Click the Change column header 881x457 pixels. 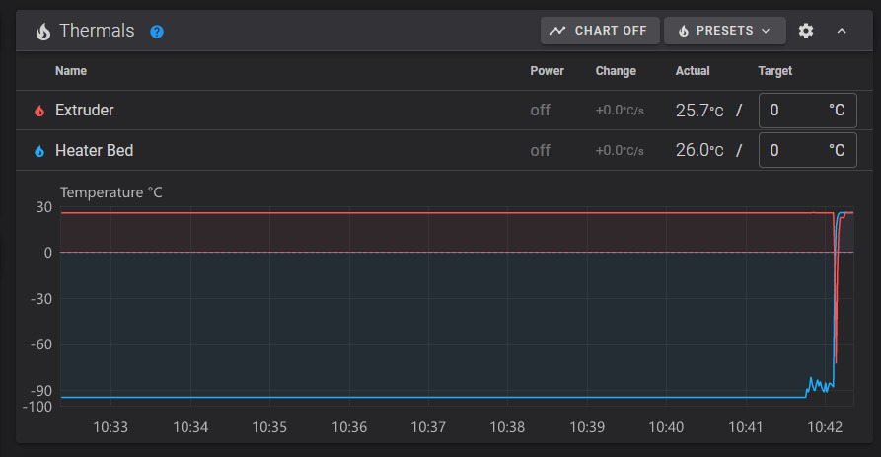616,71
